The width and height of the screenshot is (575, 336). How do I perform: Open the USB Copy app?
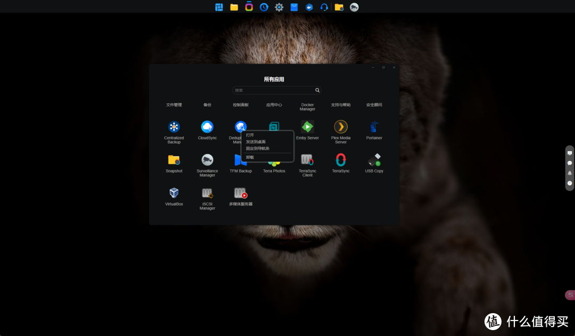[x=374, y=160]
